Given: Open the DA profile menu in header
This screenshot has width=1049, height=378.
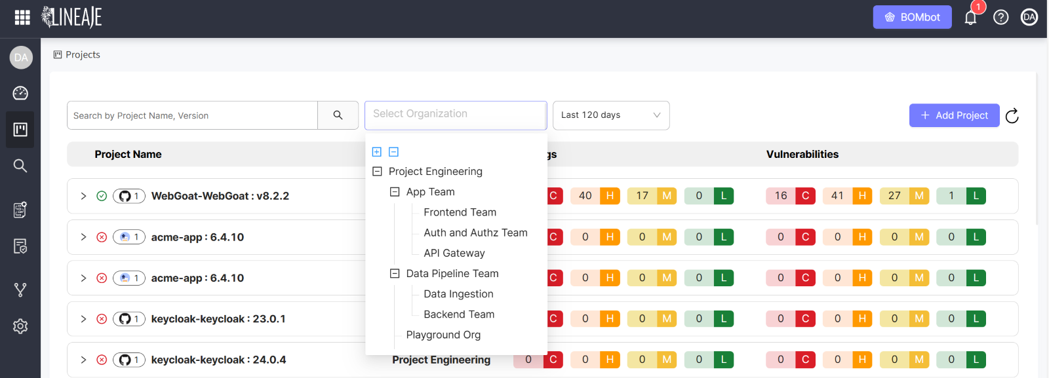Looking at the screenshot, I should (1029, 18).
